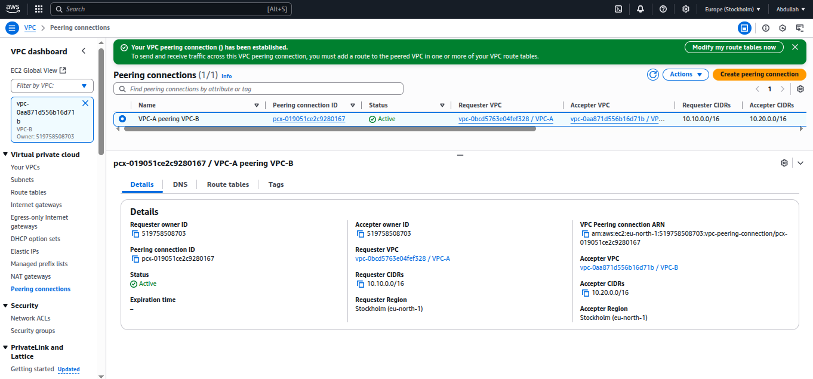
Task: Collapse the VPC dashboard sidebar
Action: pos(84,51)
